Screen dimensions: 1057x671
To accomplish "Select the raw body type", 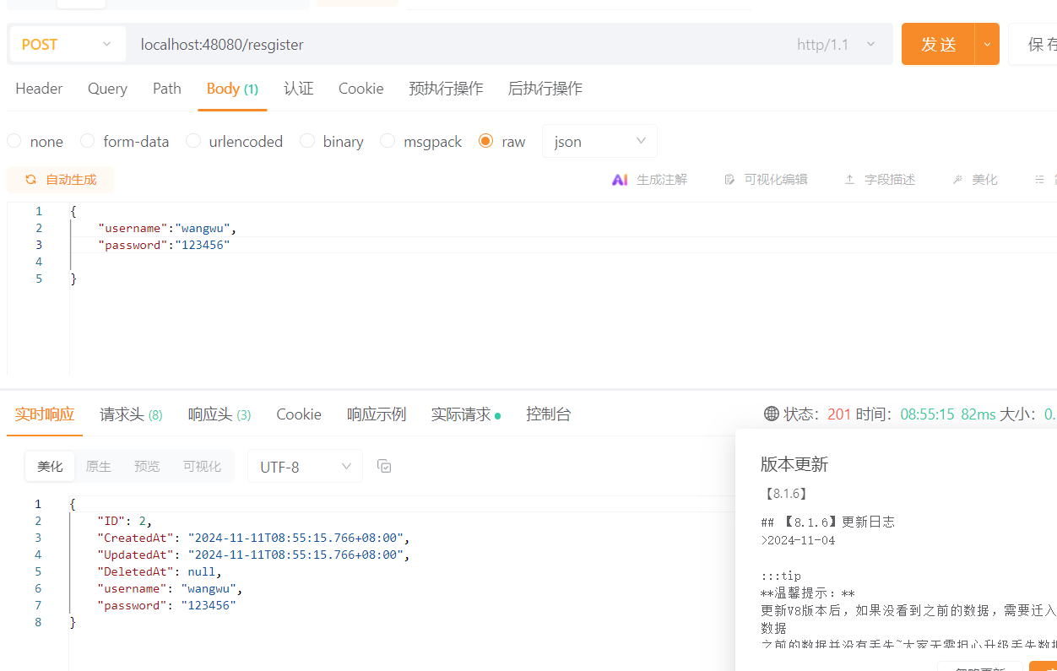I will 485,141.
